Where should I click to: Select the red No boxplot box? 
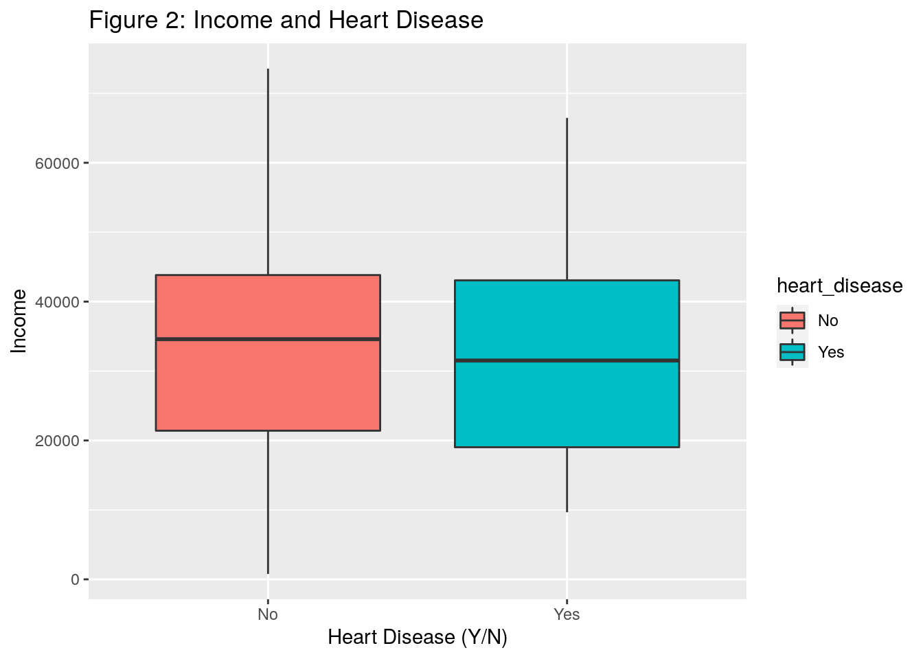click(268, 384)
